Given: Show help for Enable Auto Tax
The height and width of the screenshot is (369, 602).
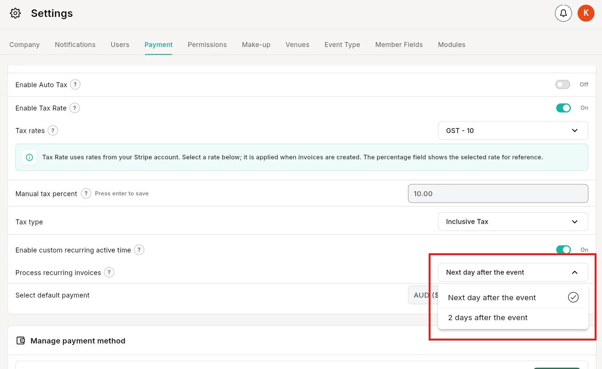Looking at the screenshot, I should click(x=75, y=85).
